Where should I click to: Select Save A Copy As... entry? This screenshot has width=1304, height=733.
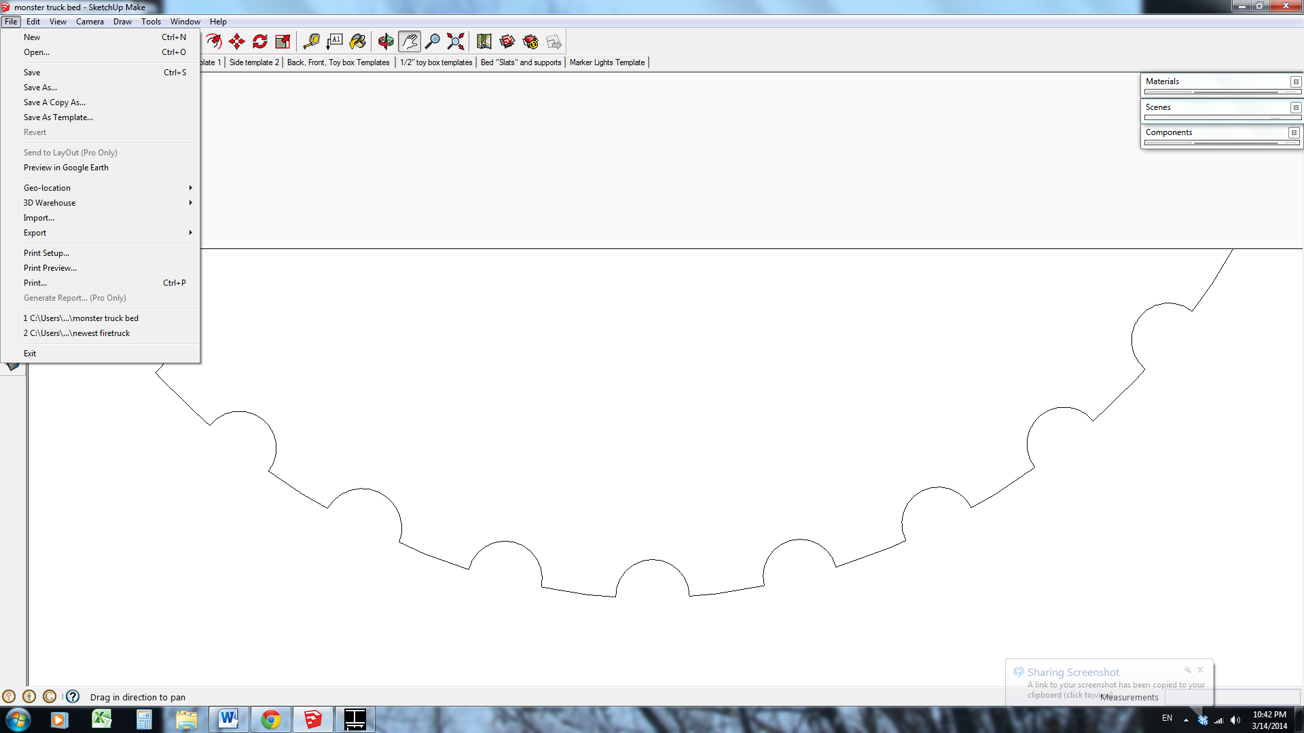(x=101, y=102)
